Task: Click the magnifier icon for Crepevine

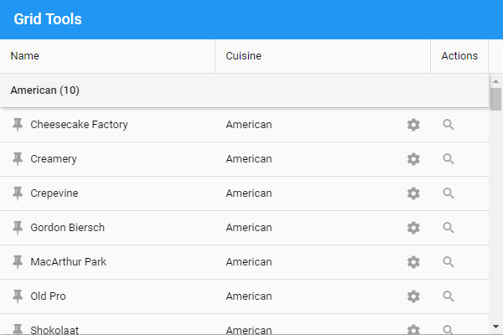Action: tap(449, 193)
